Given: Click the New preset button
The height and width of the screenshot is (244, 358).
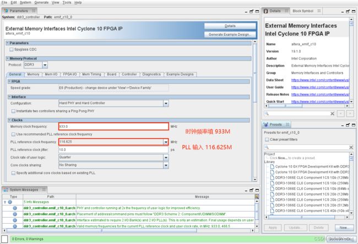Looking at the screenshot, I should [344, 227].
